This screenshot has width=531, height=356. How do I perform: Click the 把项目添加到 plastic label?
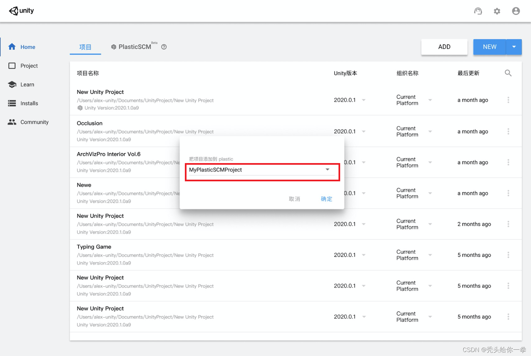211,159
